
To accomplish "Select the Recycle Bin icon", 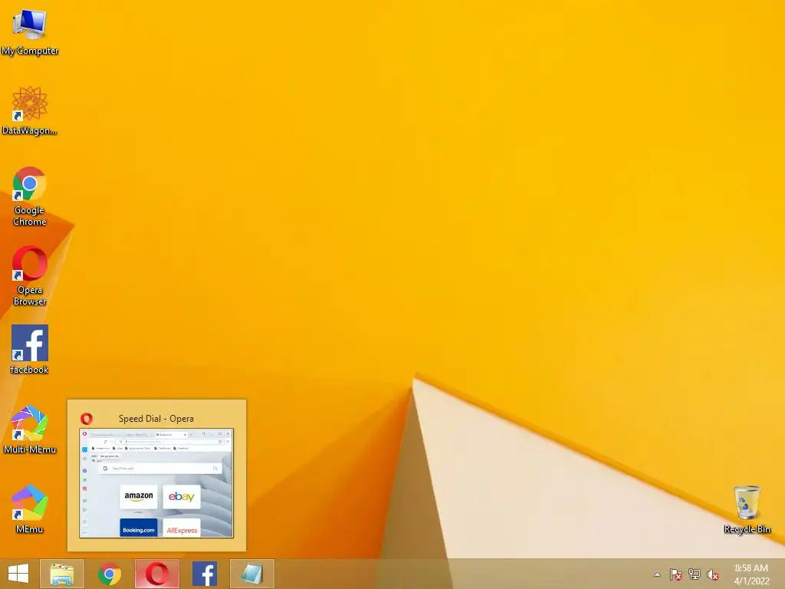I will [x=747, y=509].
